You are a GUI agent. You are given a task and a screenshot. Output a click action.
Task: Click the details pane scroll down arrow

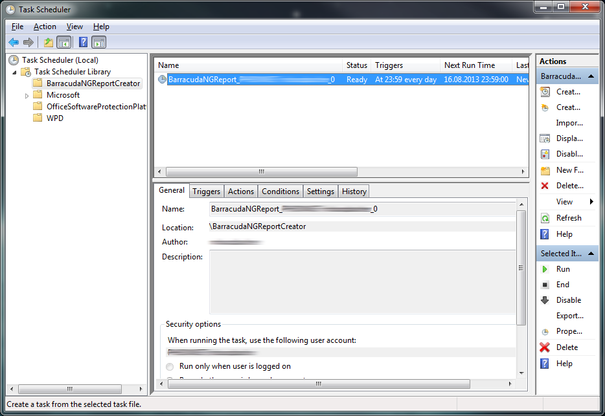(x=521, y=373)
